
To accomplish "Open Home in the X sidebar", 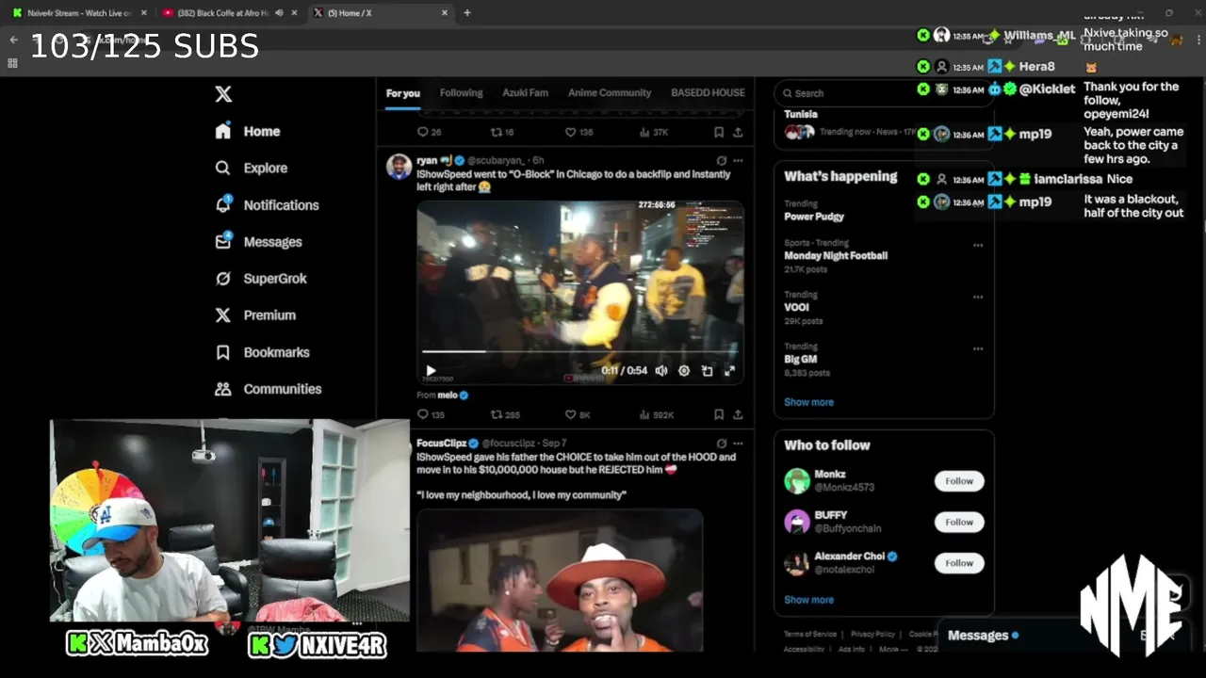I will point(248,132).
